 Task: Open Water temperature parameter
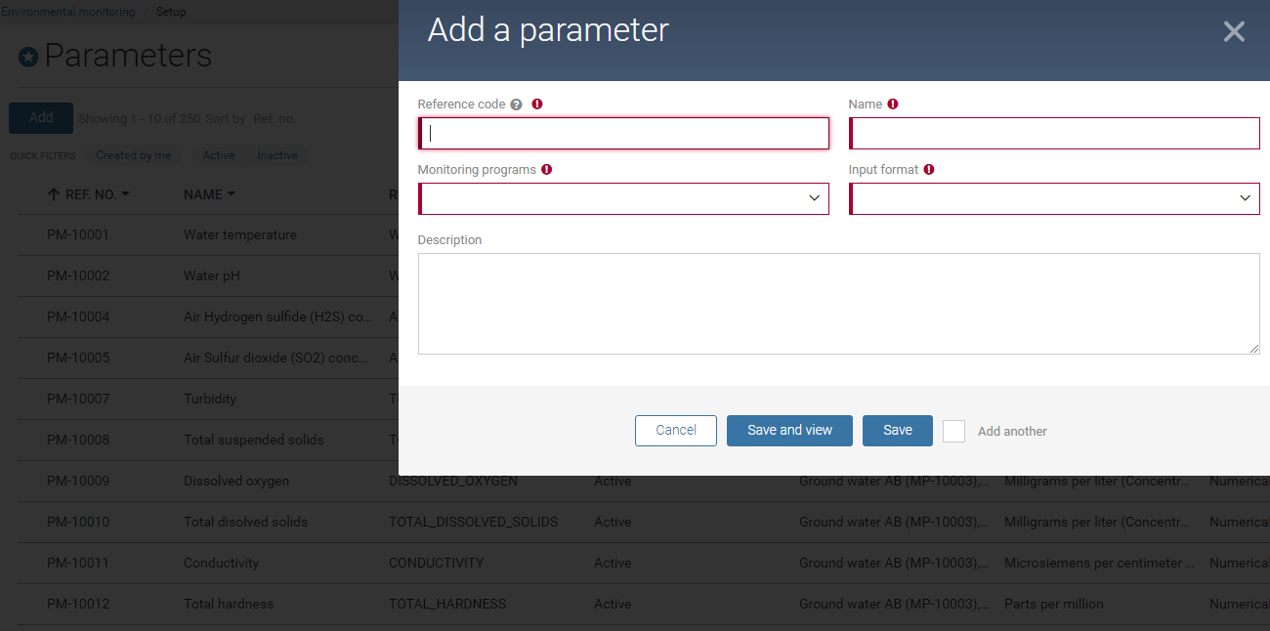240,235
